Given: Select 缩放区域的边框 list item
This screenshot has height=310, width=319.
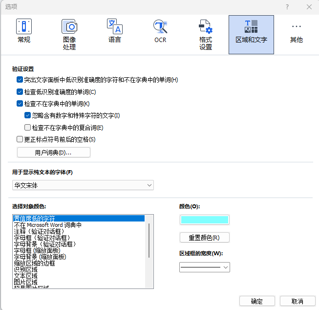Looking at the screenshot, I should pos(79,263).
